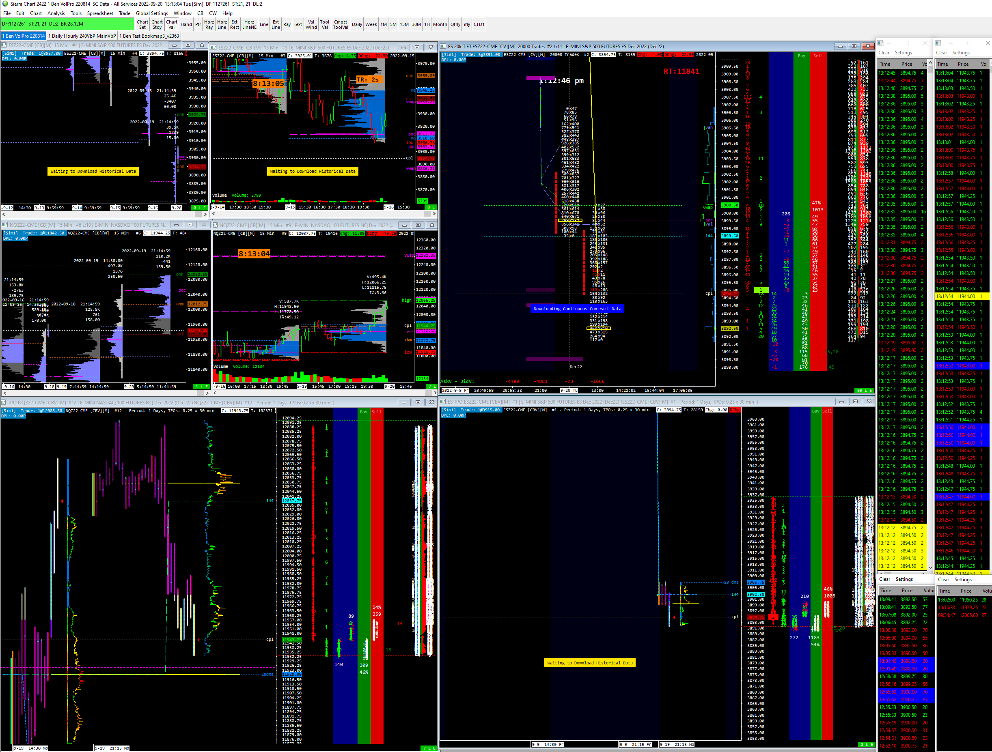Open Chart Stdy studies button

tap(157, 25)
